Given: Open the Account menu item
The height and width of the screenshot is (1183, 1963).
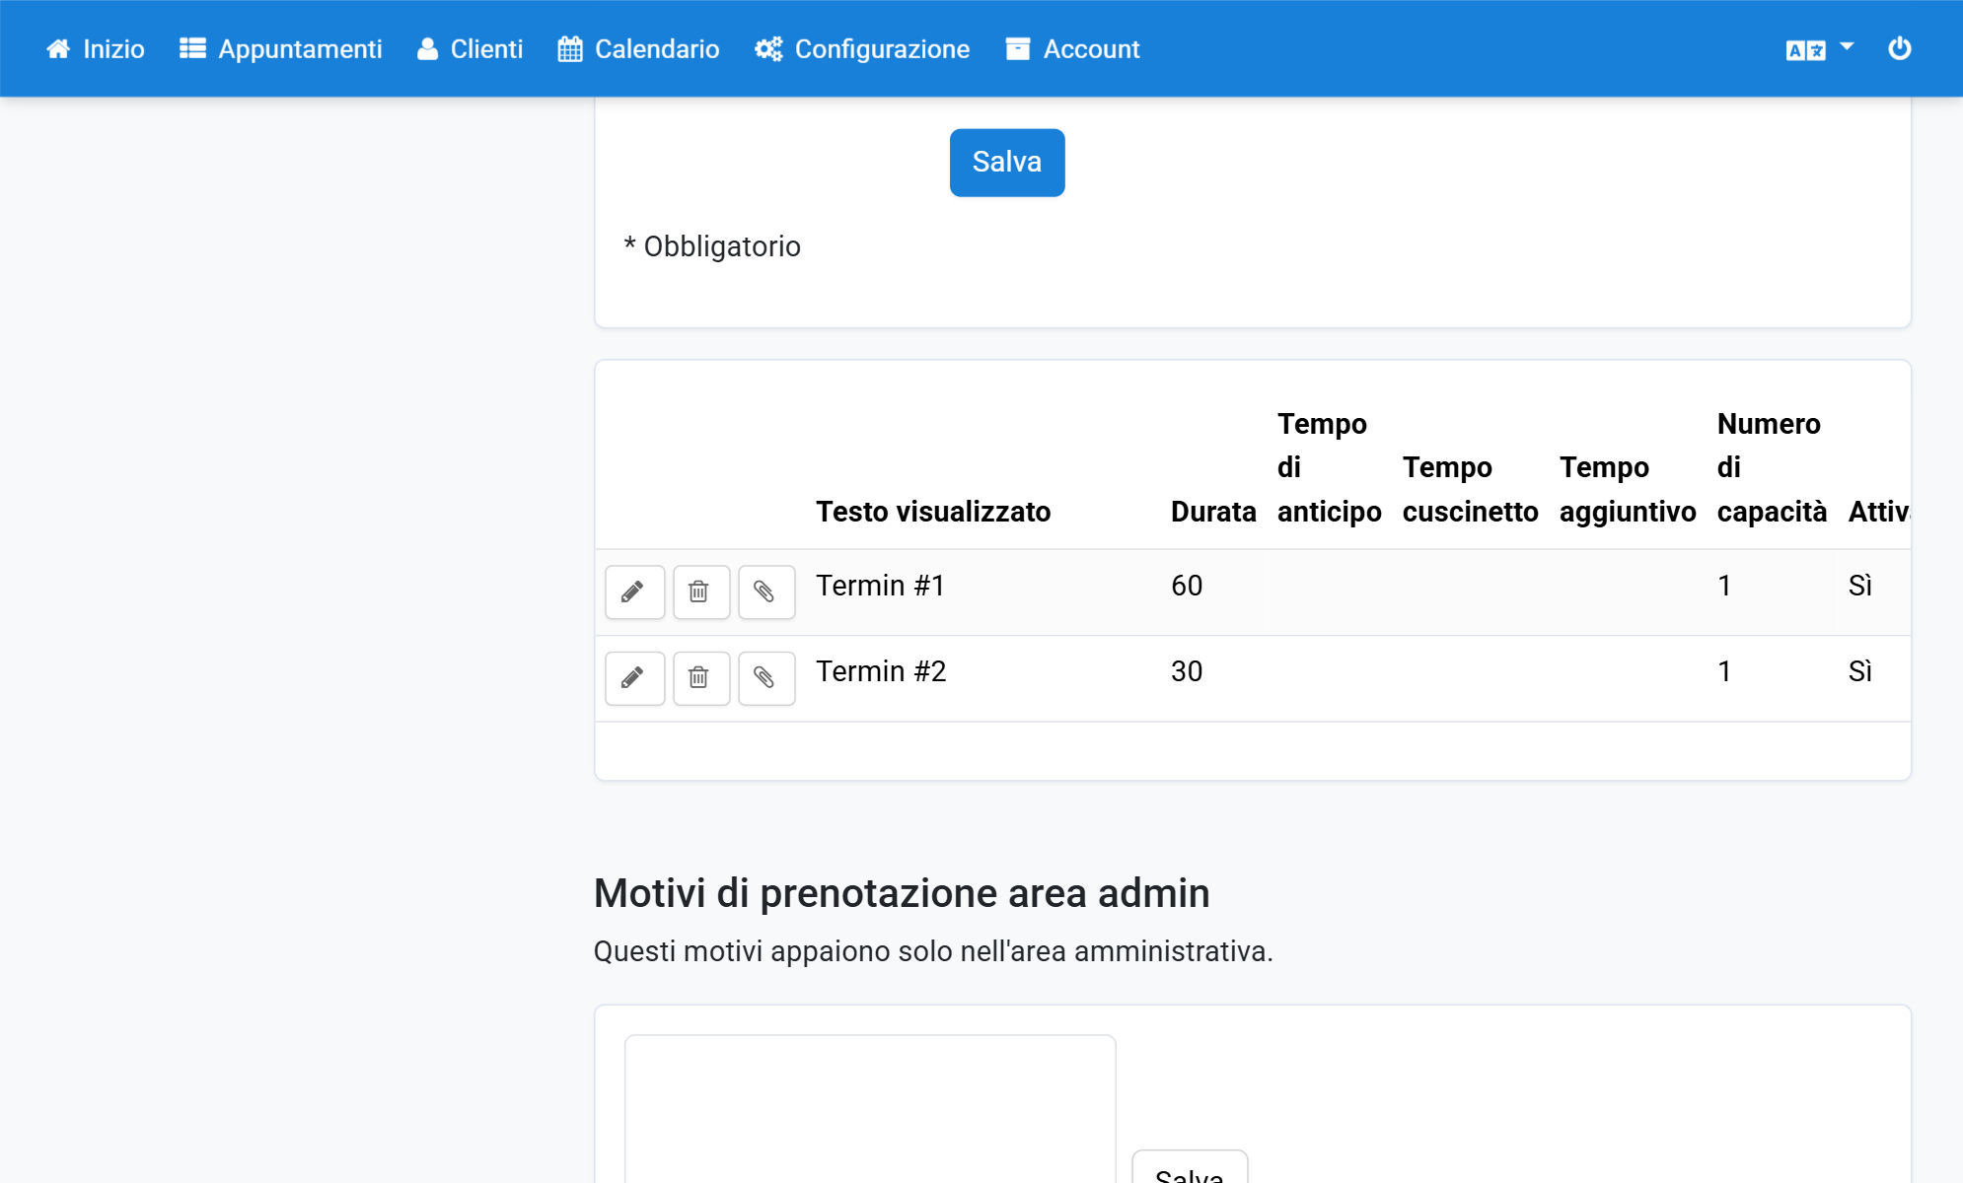Looking at the screenshot, I should coord(1073,49).
